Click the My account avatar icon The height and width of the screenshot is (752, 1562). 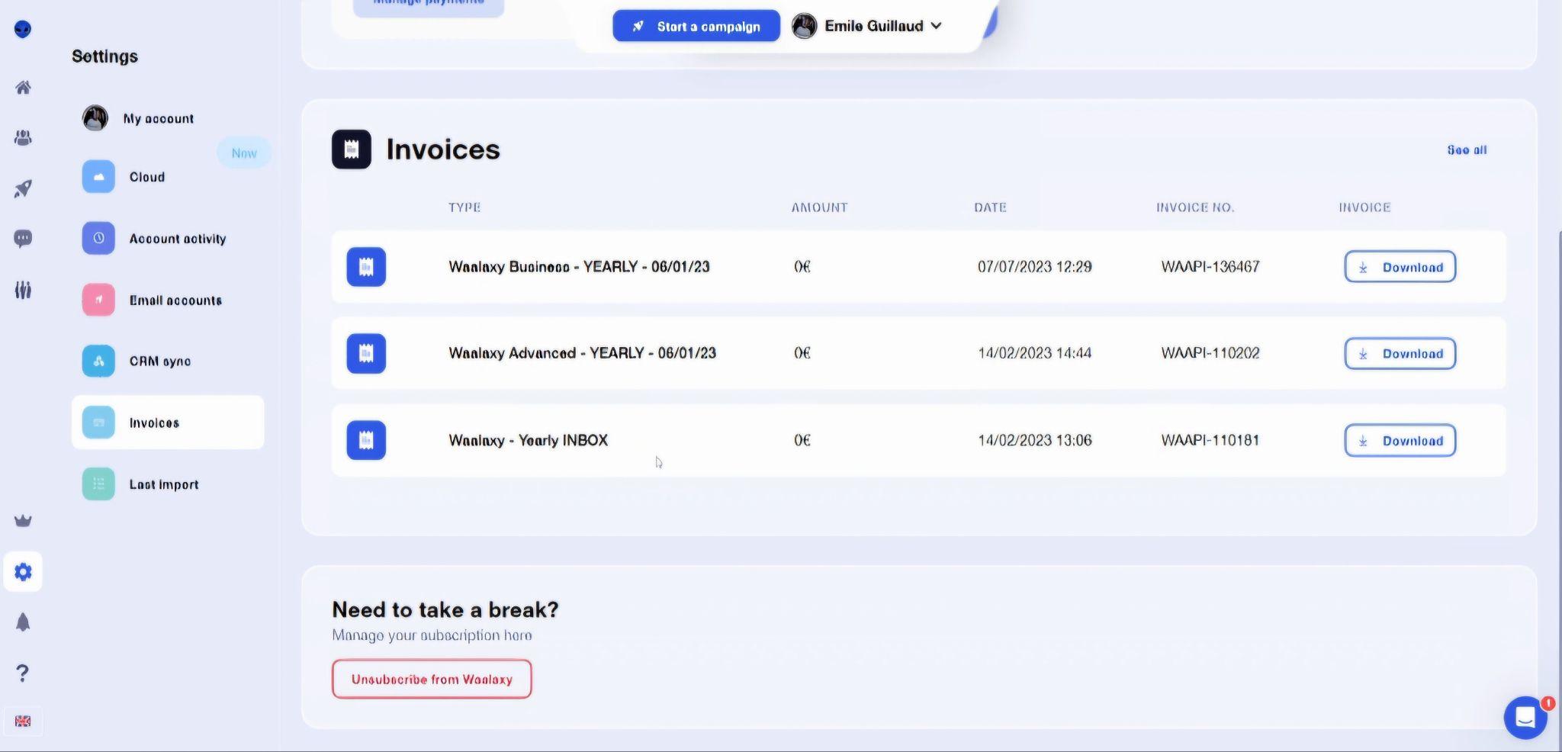pos(95,118)
